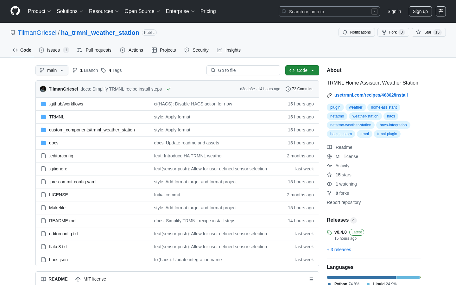The image size is (456, 285).
Task: Click the Sign in link
Action: [x=394, y=11]
